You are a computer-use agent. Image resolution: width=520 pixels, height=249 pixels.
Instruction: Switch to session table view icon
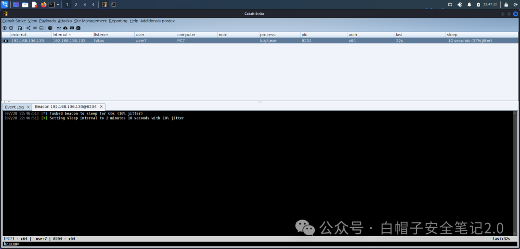[35, 28]
